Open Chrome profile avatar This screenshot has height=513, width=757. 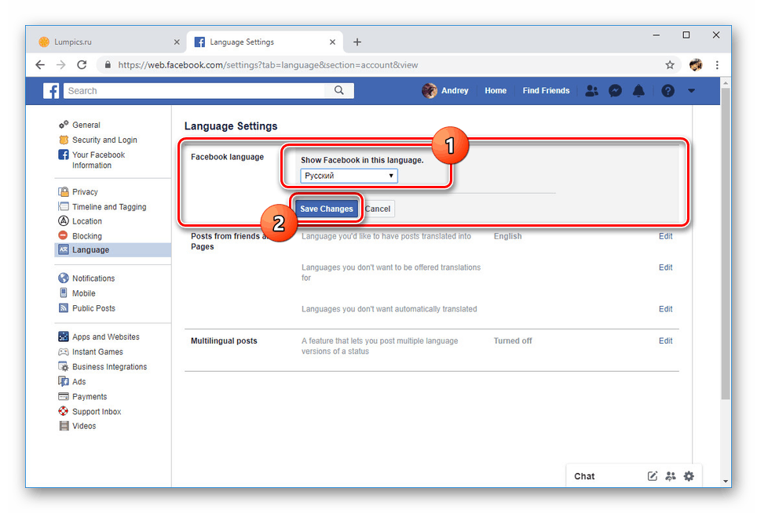coord(696,64)
